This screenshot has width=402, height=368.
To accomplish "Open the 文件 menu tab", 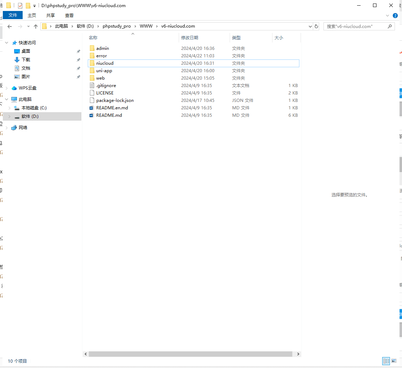I will coord(13,15).
